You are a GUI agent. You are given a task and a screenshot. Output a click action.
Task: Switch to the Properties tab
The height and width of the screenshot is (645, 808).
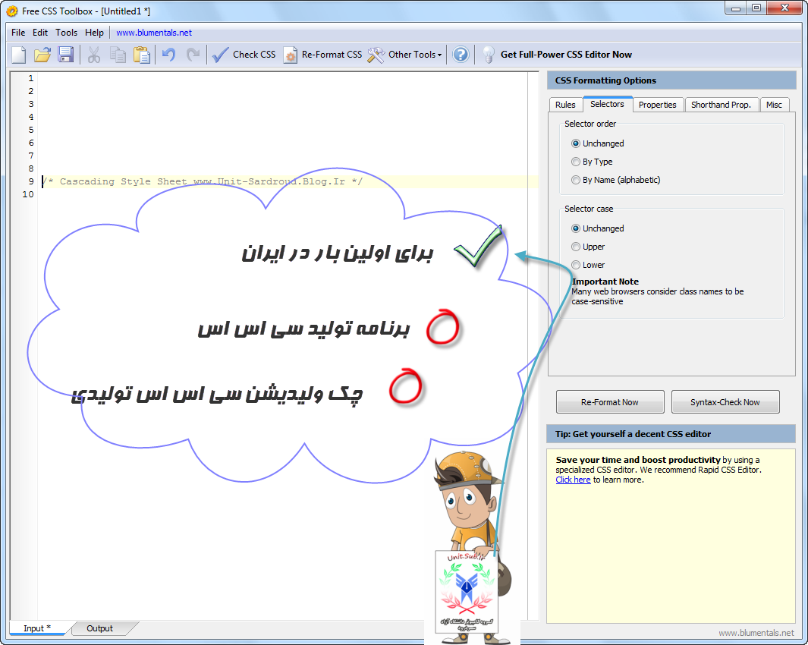[x=658, y=105]
